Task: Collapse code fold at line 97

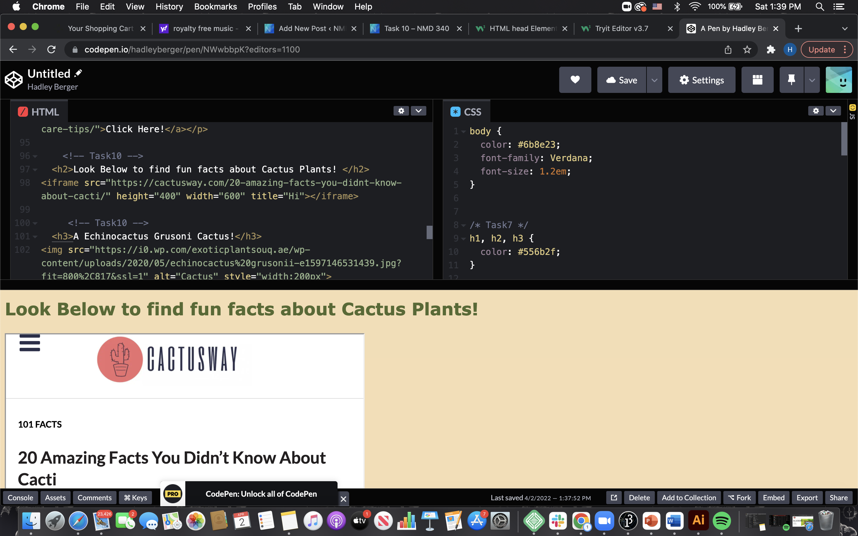Action: (35, 170)
